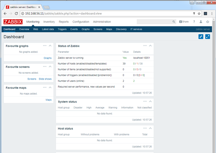Toggle fullscreen dashboard view icon
216x153 pixels.
click(x=207, y=37)
